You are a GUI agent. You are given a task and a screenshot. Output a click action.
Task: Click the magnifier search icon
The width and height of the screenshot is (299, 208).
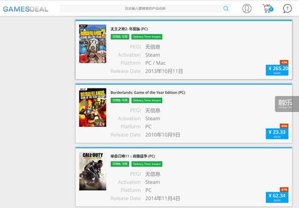click(226, 9)
